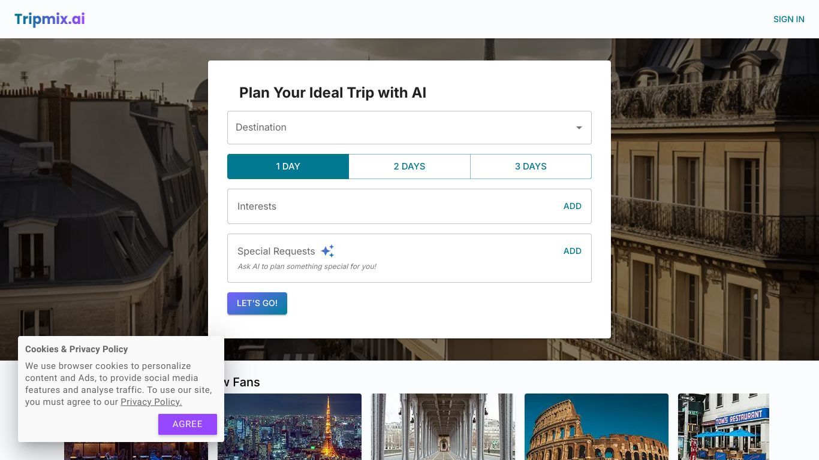Select the 2 DAYS option
819x460 pixels.
pyautogui.click(x=409, y=167)
